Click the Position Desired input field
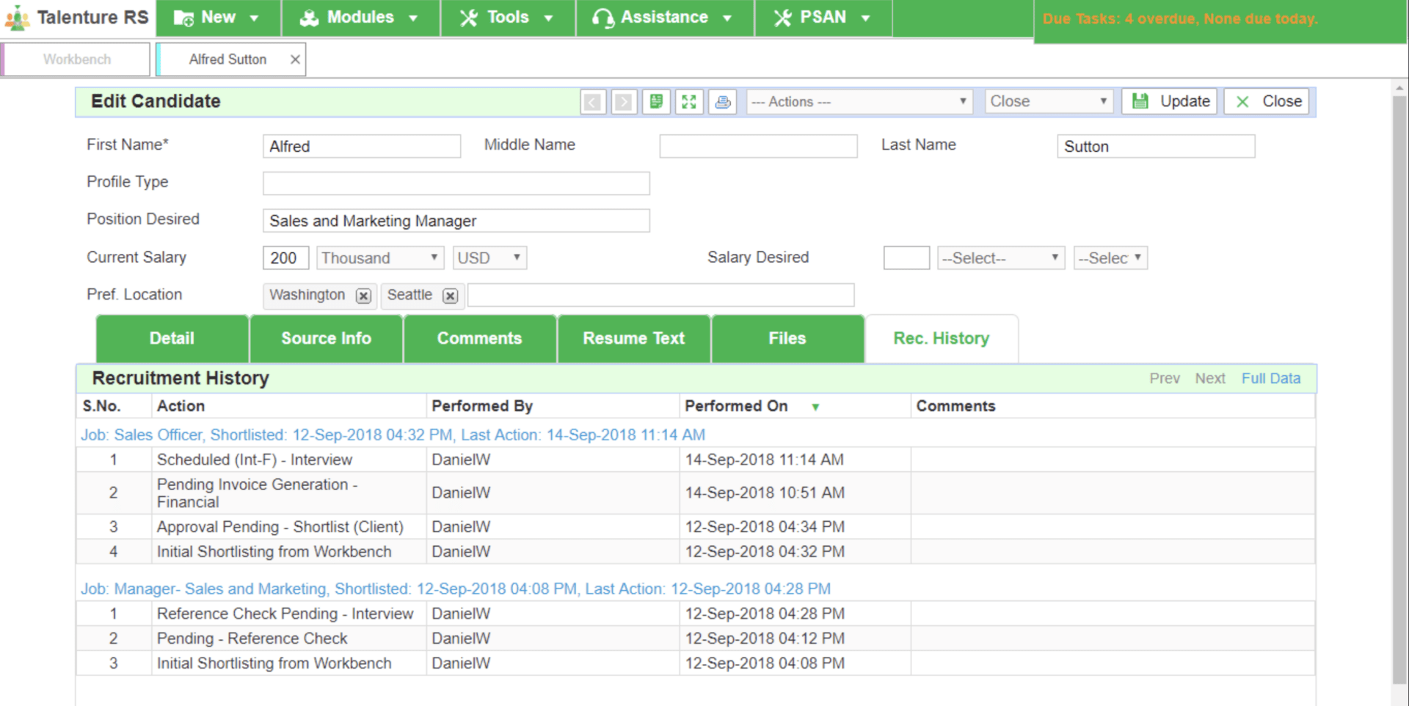Viewport: 1409px width, 706px height. [456, 221]
